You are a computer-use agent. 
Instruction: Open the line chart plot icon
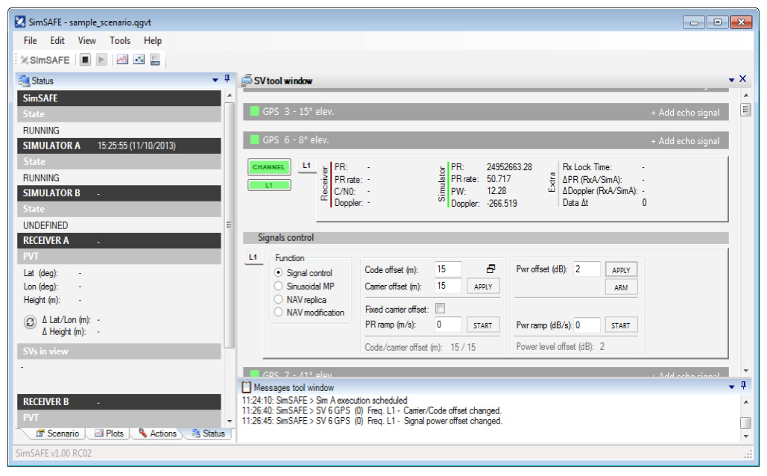pos(122,60)
